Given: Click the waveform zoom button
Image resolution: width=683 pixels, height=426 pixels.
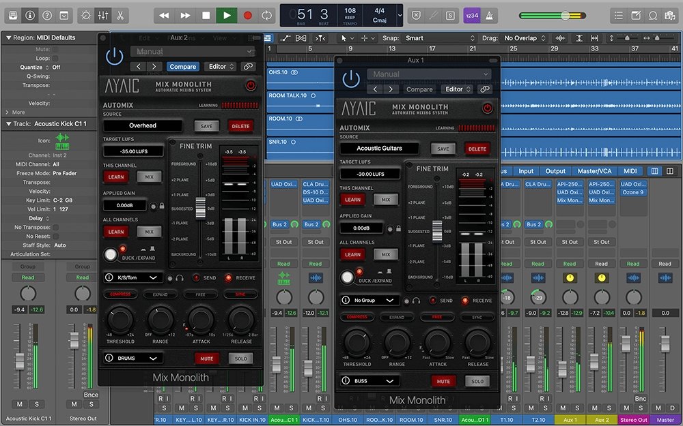Looking at the screenshot, I should pos(561,38).
